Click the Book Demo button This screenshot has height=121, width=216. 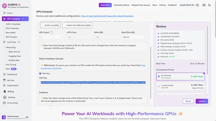105,5
